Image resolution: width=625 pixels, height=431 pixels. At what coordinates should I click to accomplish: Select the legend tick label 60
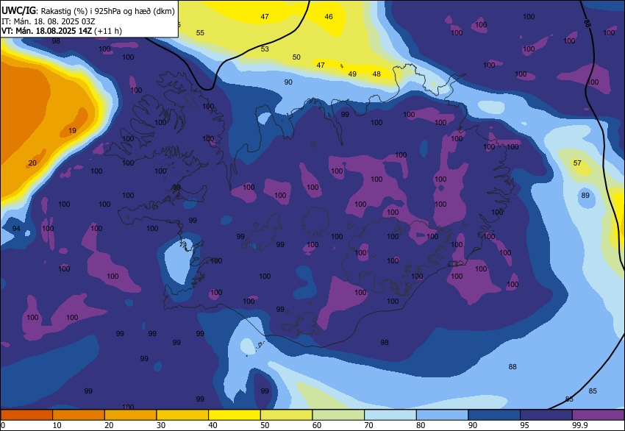[x=317, y=425]
